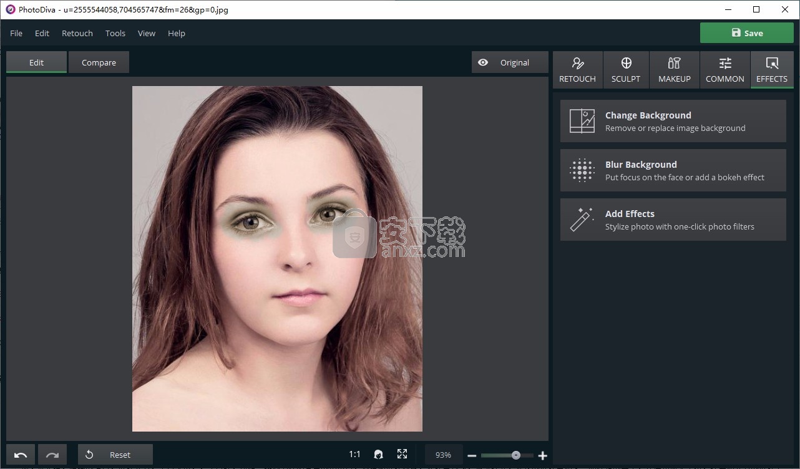This screenshot has width=800, height=469.
Task: Click the fit-to-face zoom icon
Action: pyautogui.click(x=378, y=455)
